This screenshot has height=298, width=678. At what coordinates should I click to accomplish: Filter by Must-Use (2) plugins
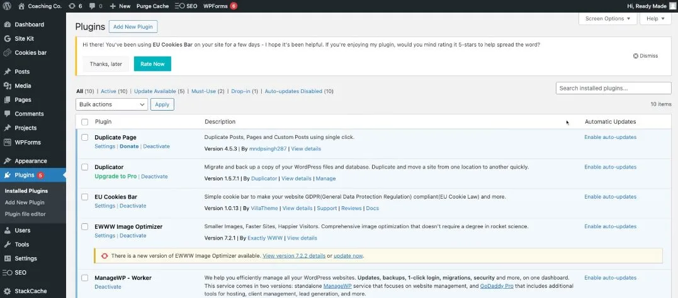[208, 91]
